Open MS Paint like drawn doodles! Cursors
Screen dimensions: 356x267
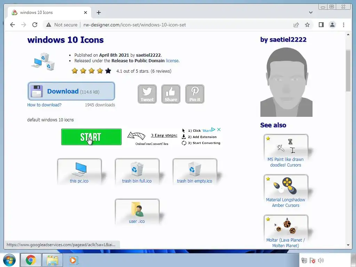286,151
